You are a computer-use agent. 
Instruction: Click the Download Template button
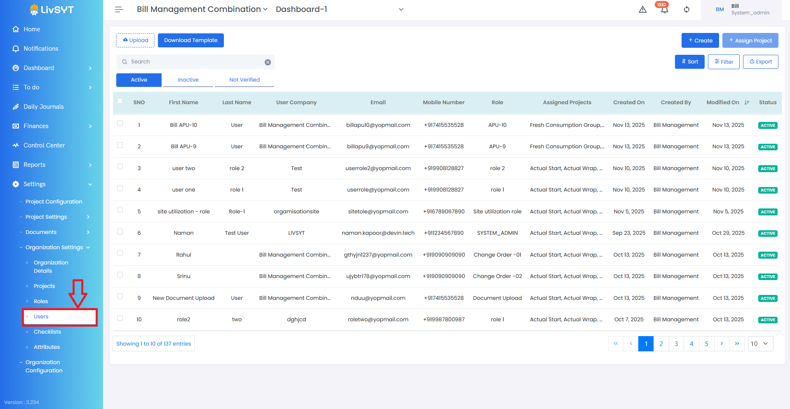coord(190,40)
